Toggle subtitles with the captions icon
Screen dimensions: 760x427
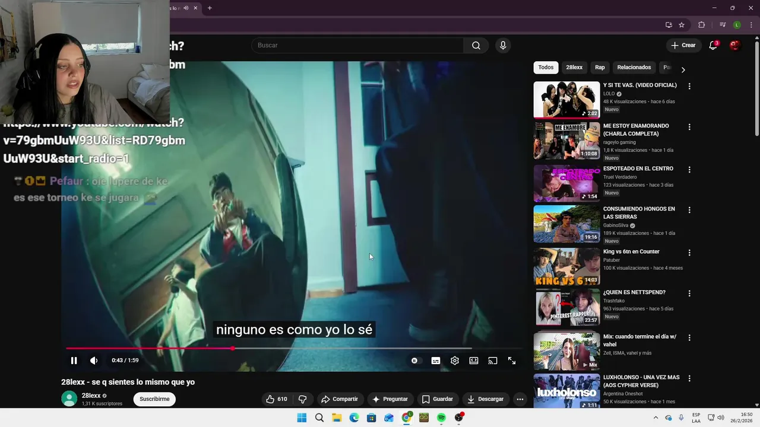tap(436, 361)
